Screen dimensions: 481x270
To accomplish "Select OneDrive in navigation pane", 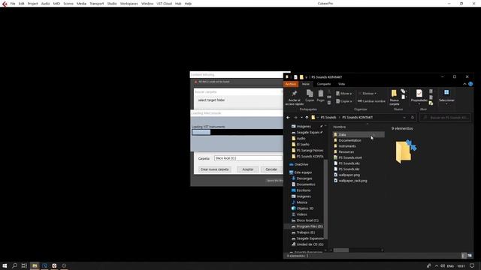I will 301,165.
